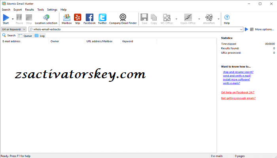Open the Help question mark icon
The width and height of the screenshot is (277, 158).
[227, 17]
